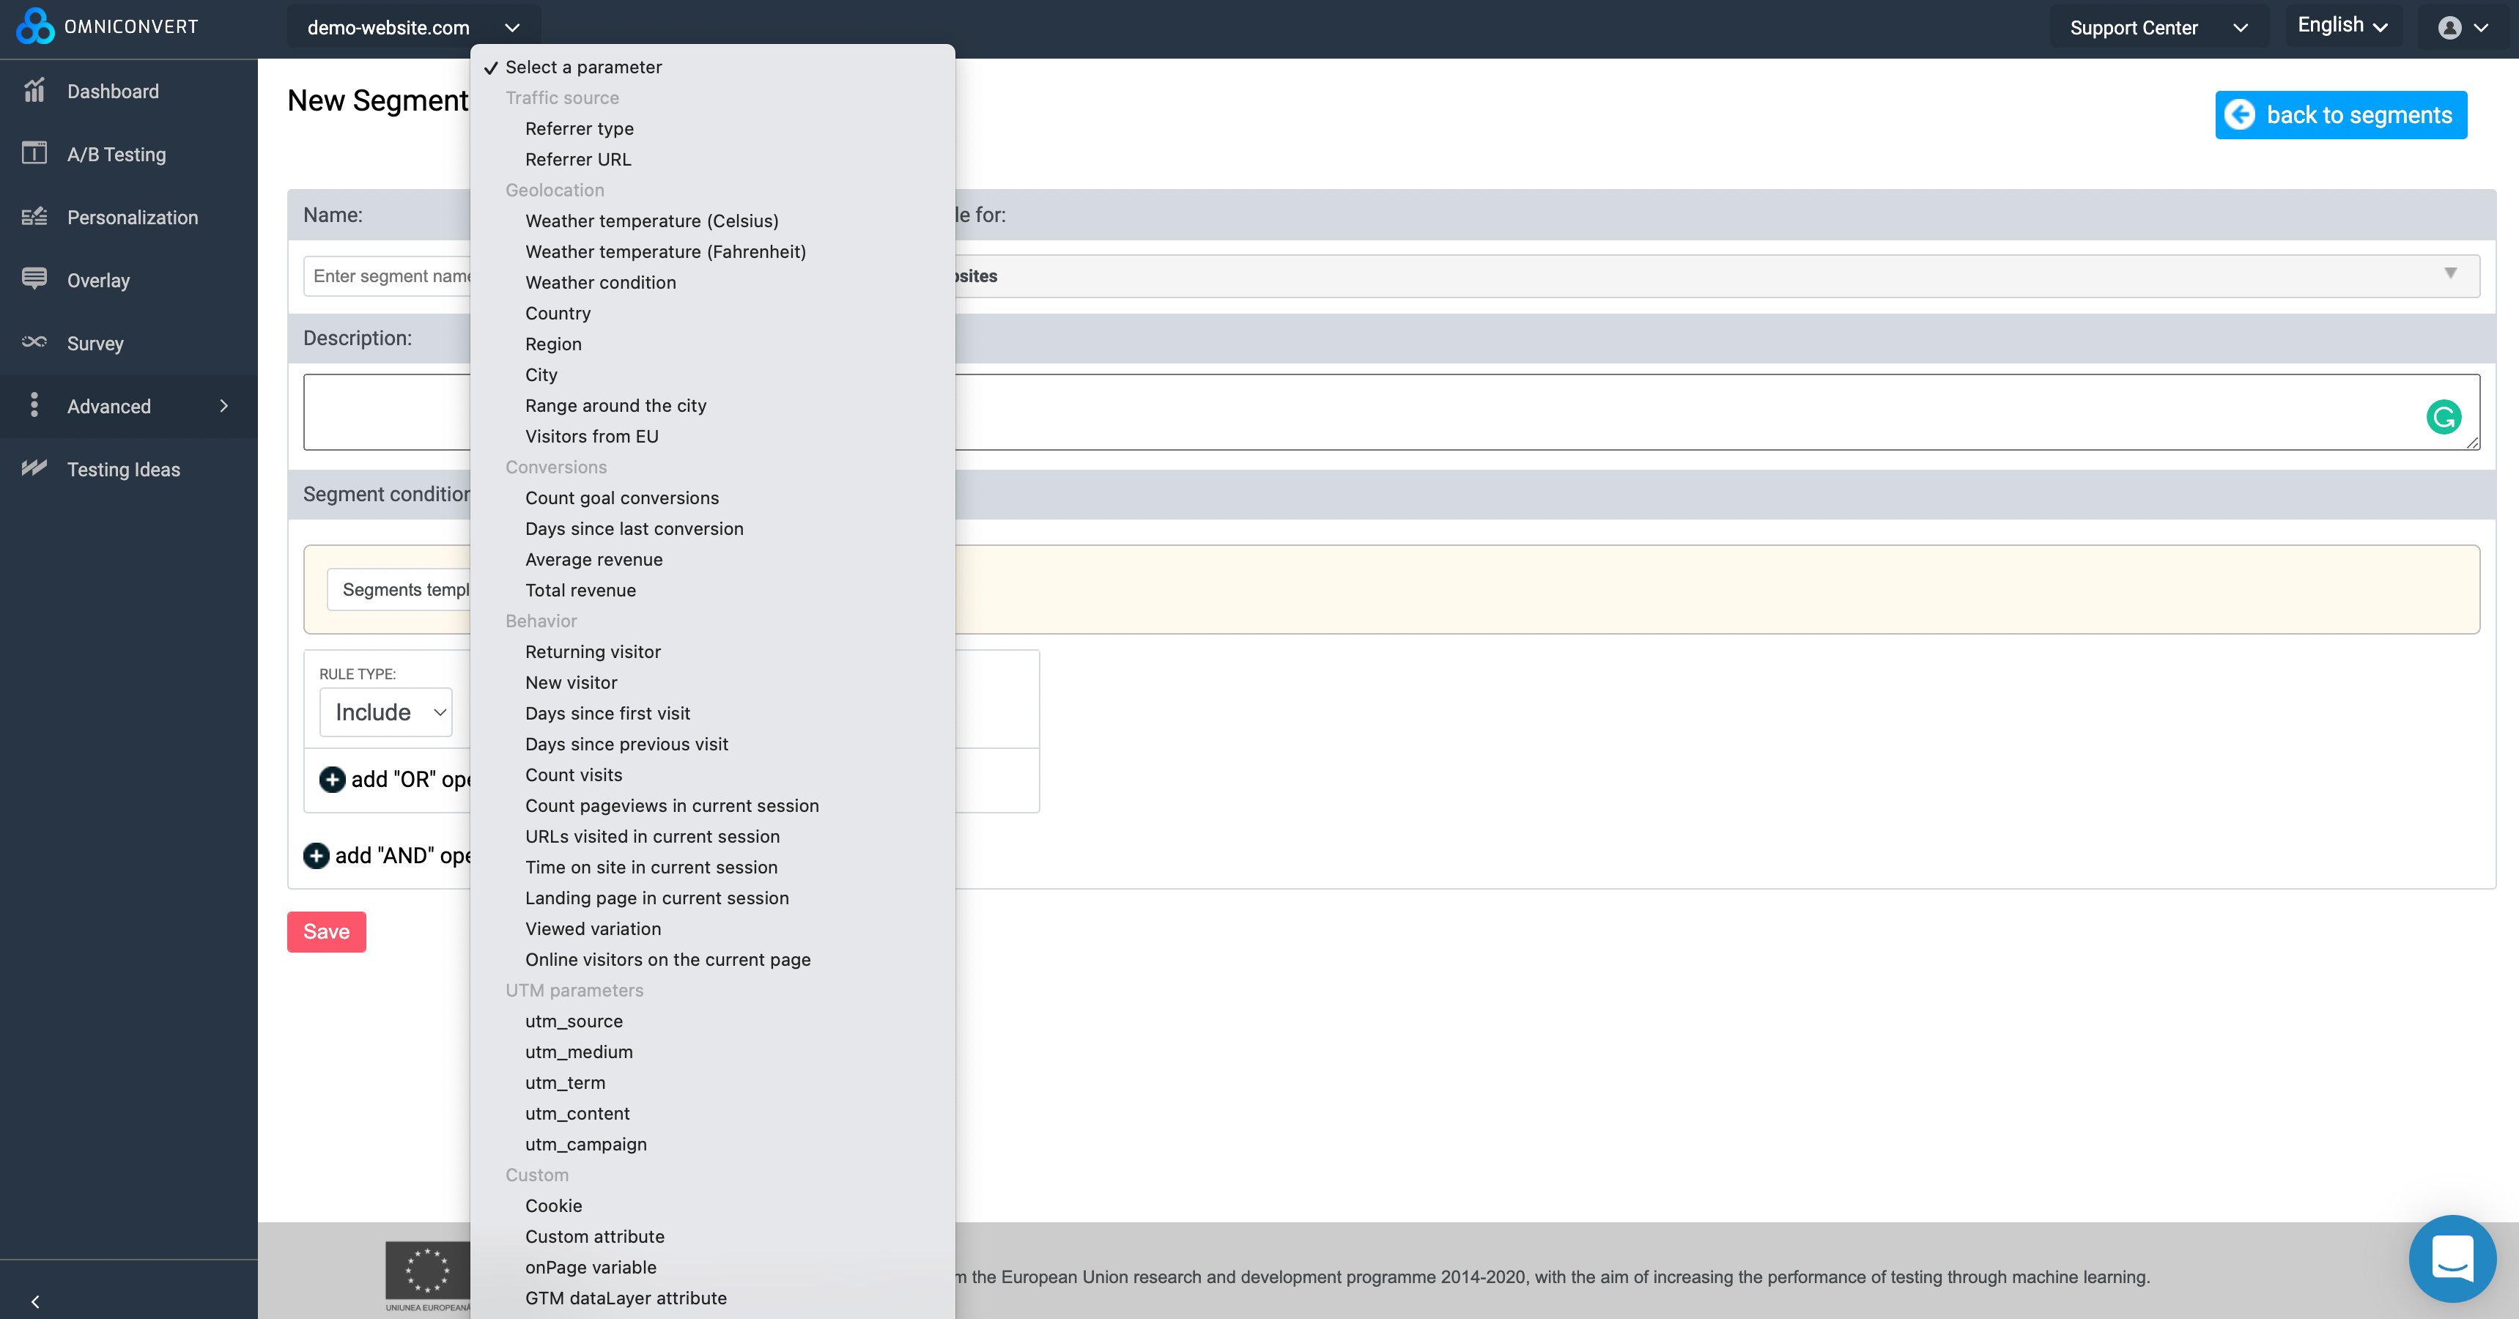2519x1319 pixels.
Task: Choose utm_campaign from the parameter list
Action: (x=585, y=1144)
